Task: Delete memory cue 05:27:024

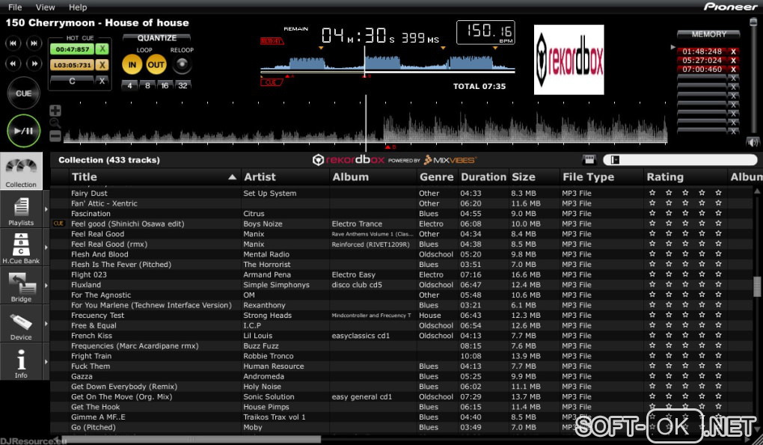Action: point(733,61)
